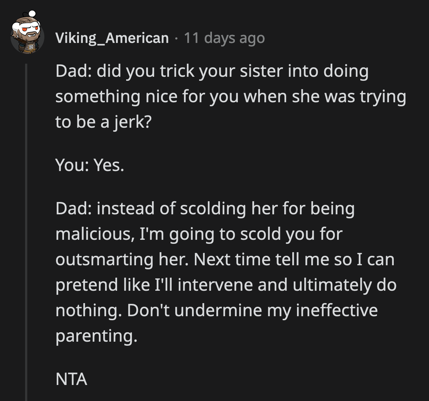This screenshot has height=401, width=429.
Task: Select the You: Yes. line
Action: (89, 166)
